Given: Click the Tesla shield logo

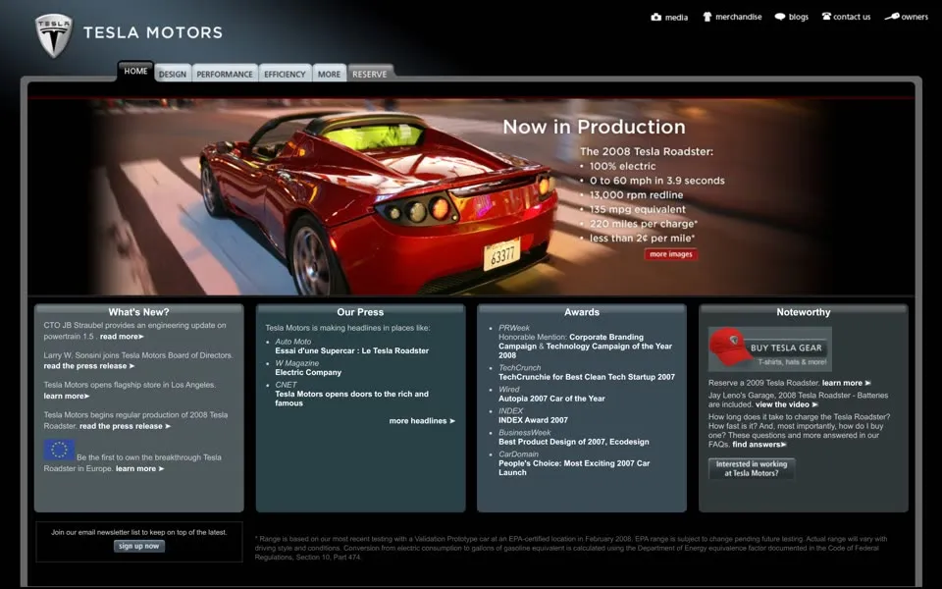Looking at the screenshot, I should (x=54, y=35).
